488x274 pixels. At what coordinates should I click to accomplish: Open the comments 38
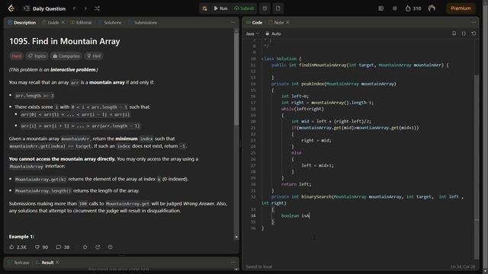tap(63, 247)
